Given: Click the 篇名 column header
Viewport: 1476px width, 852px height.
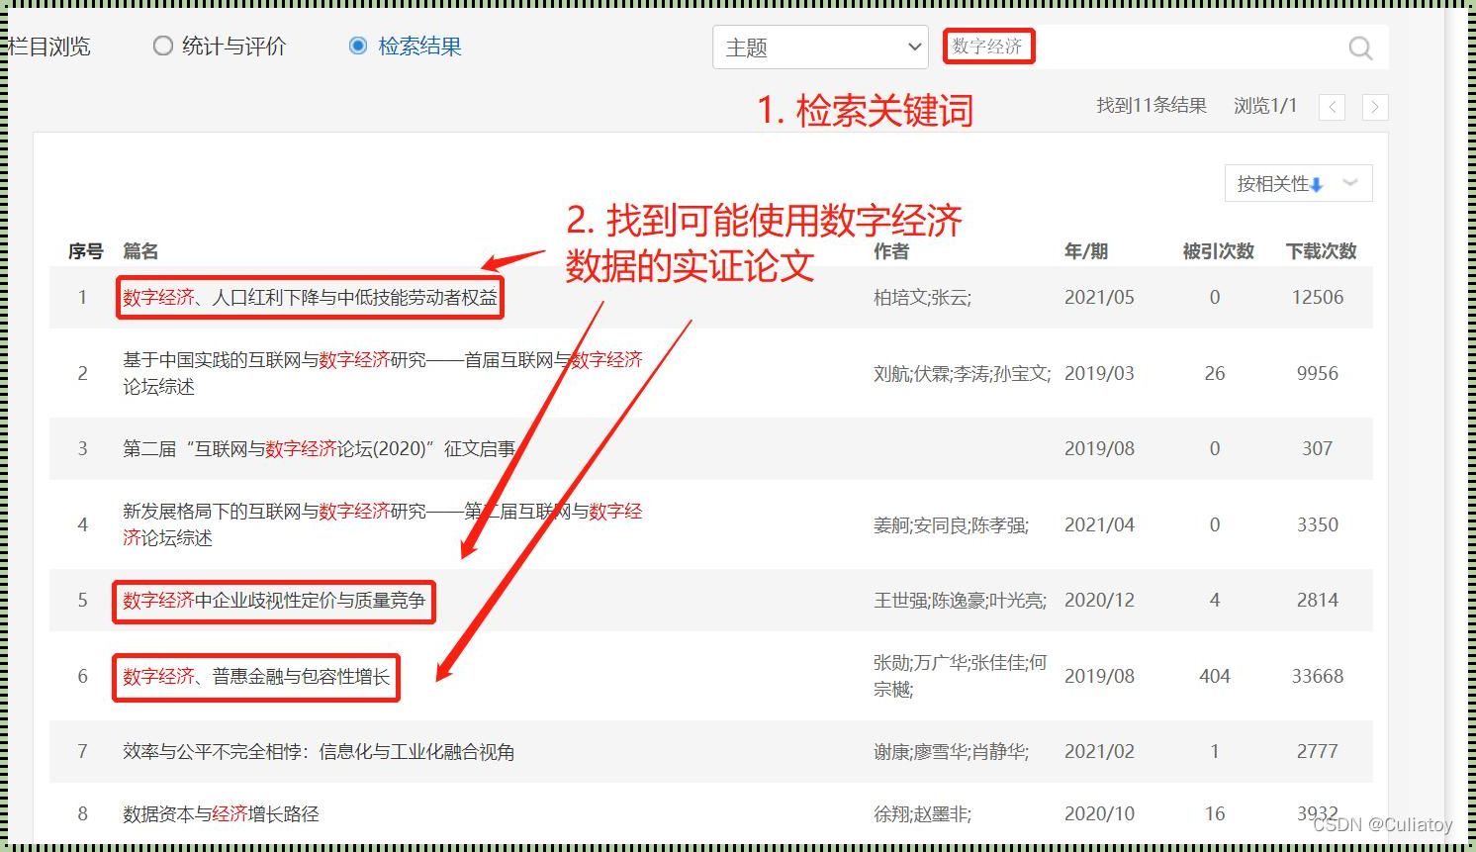Looking at the screenshot, I should 140,251.
